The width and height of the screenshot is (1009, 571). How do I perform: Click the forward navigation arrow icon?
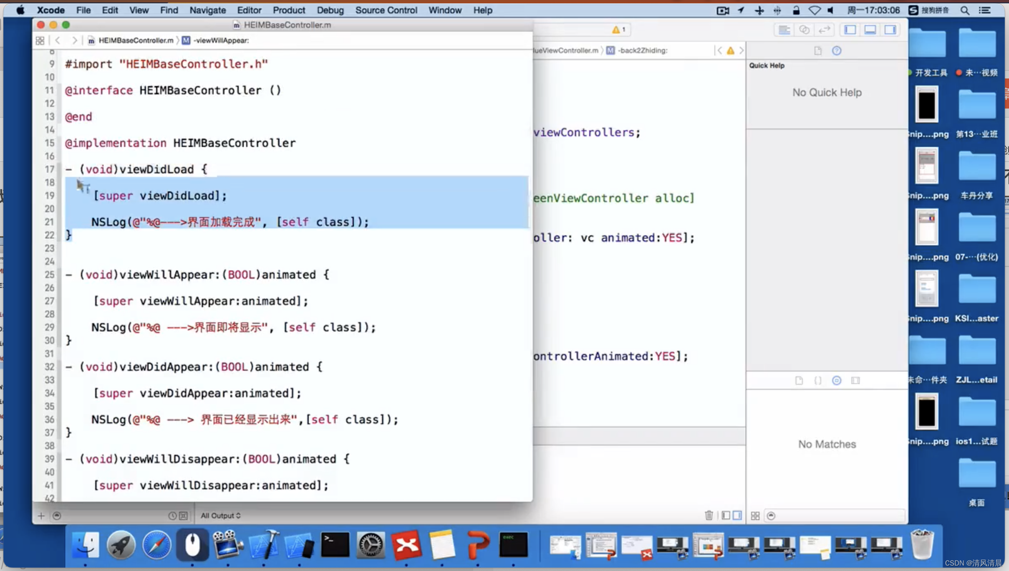click(x=74, y=40)
